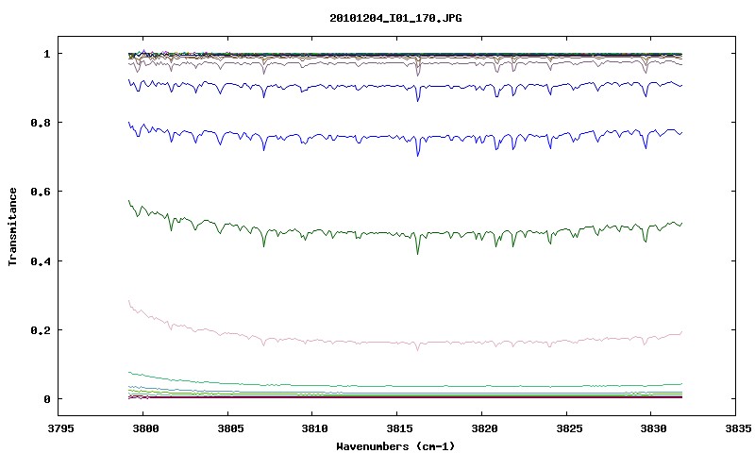Click the y-axis tick label 1
The image size is (755, 453).
(46, 54)
